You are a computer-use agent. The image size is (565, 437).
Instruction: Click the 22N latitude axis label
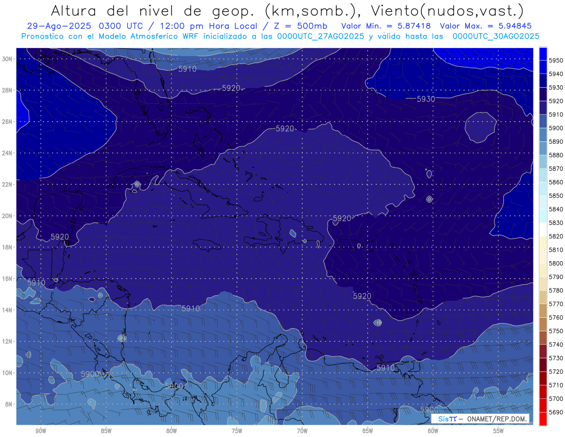(x=8, y=184)
